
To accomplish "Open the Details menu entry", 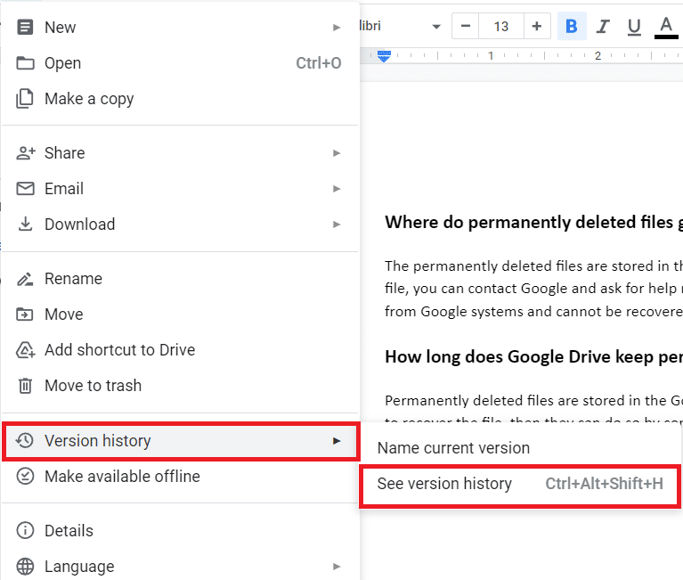I will pyautogui.click(x=181, y=530).
